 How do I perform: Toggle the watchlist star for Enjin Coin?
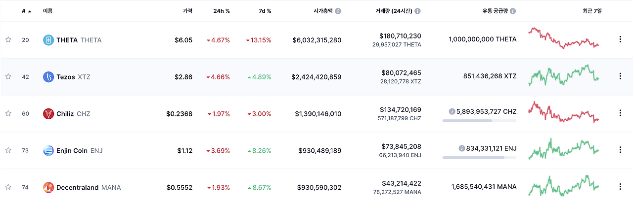[8, 150]
